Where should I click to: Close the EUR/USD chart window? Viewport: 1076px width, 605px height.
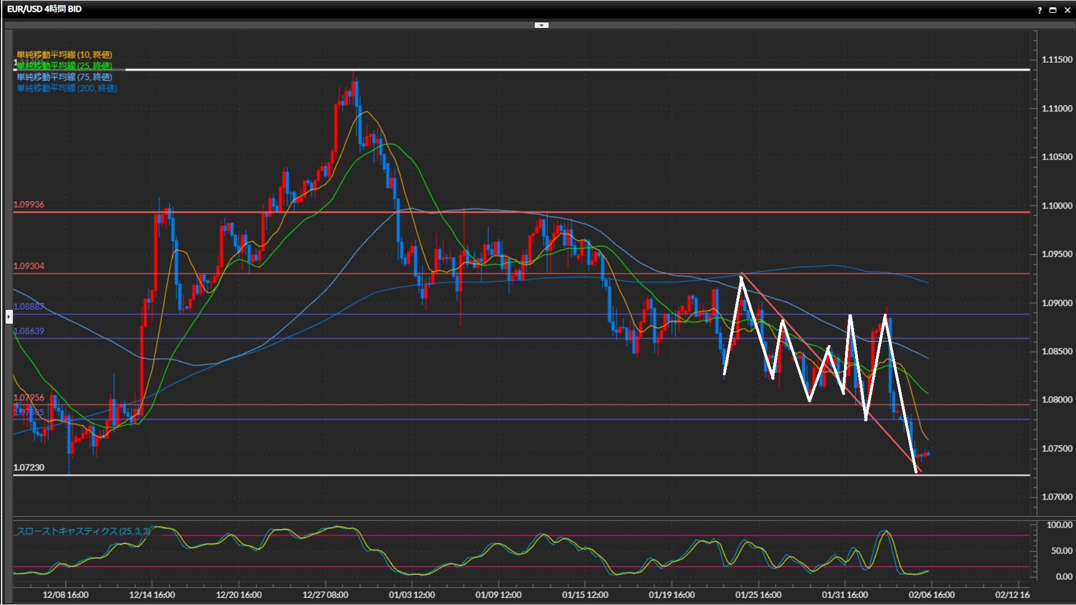pos(1068,10)
